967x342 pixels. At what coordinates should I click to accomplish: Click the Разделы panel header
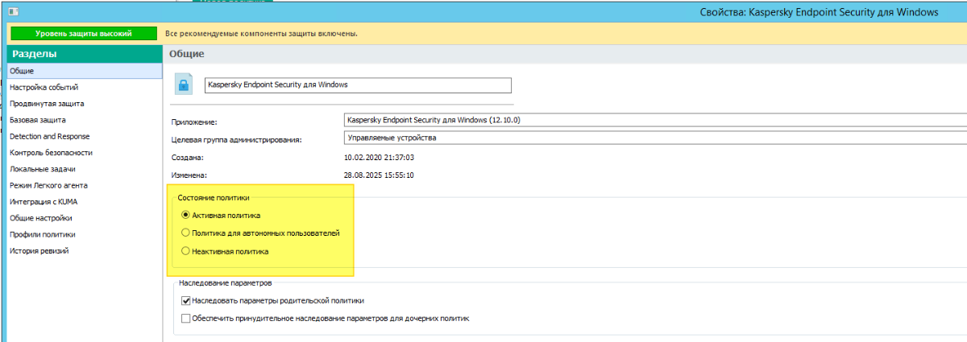[85, 54]
